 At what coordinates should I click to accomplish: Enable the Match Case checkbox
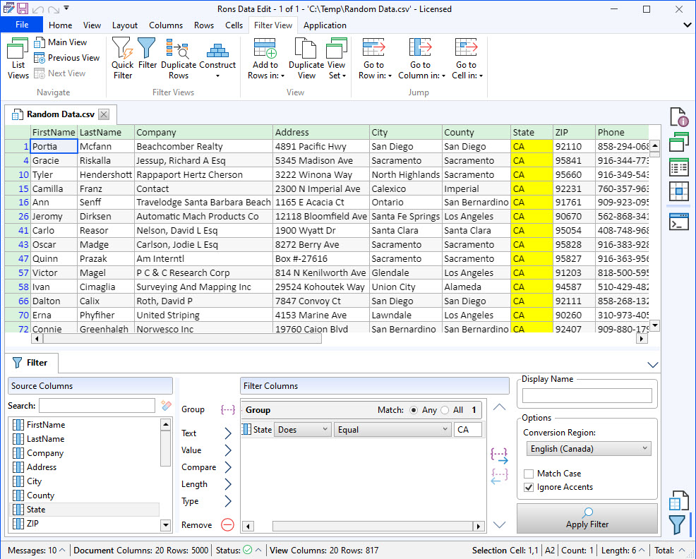pyautogui.click(x=529, y=474)
